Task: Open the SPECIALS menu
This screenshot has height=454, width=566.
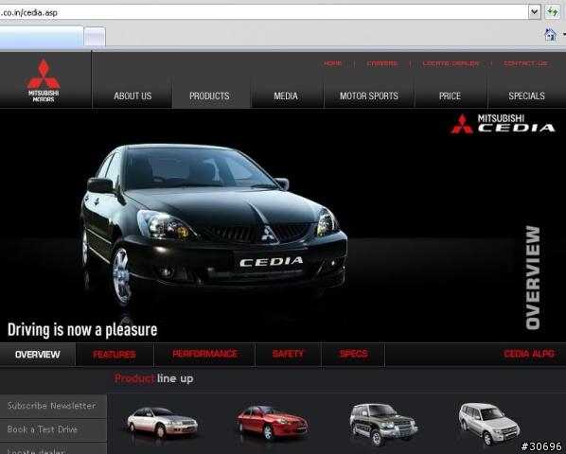Action: pyautogui.click(x=526, y=96)
